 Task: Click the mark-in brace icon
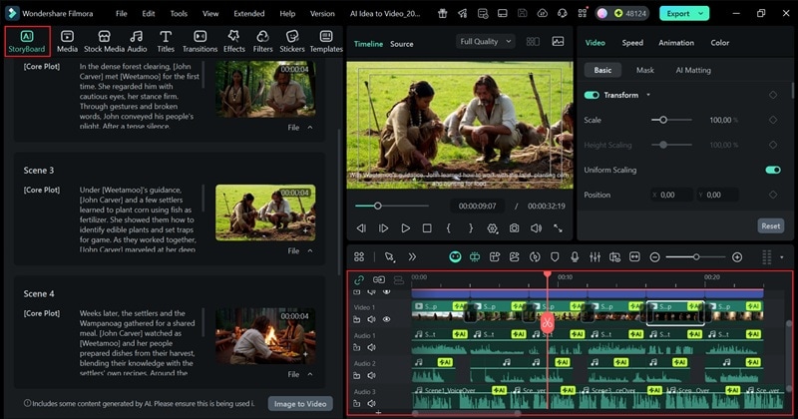tap(448, 228)
